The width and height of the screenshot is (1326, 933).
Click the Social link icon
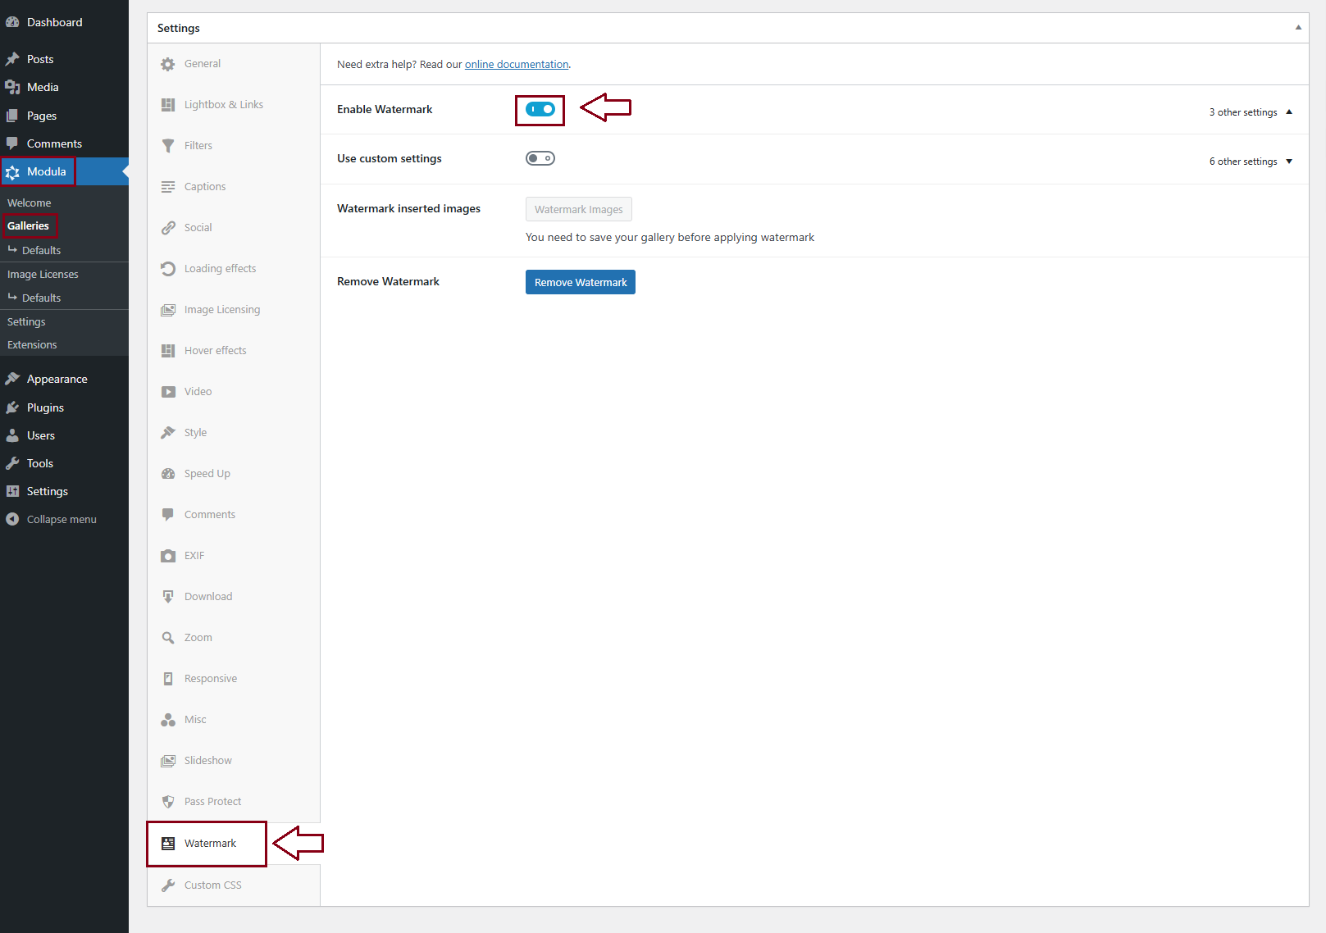click(168, 228)
